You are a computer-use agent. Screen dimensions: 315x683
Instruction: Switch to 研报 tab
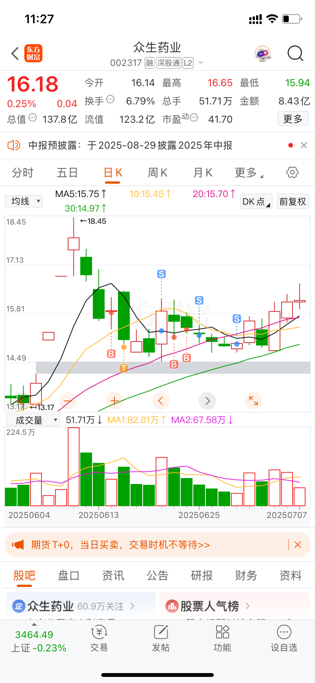[202, 575]
